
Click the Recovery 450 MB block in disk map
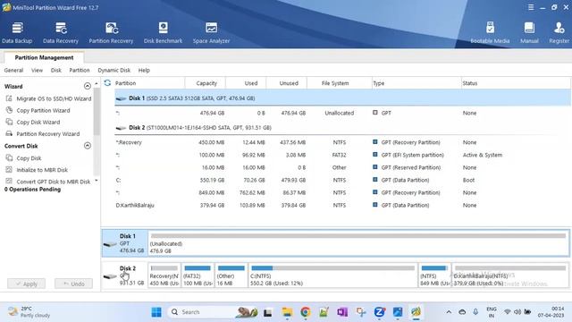(x=164, y=275)
